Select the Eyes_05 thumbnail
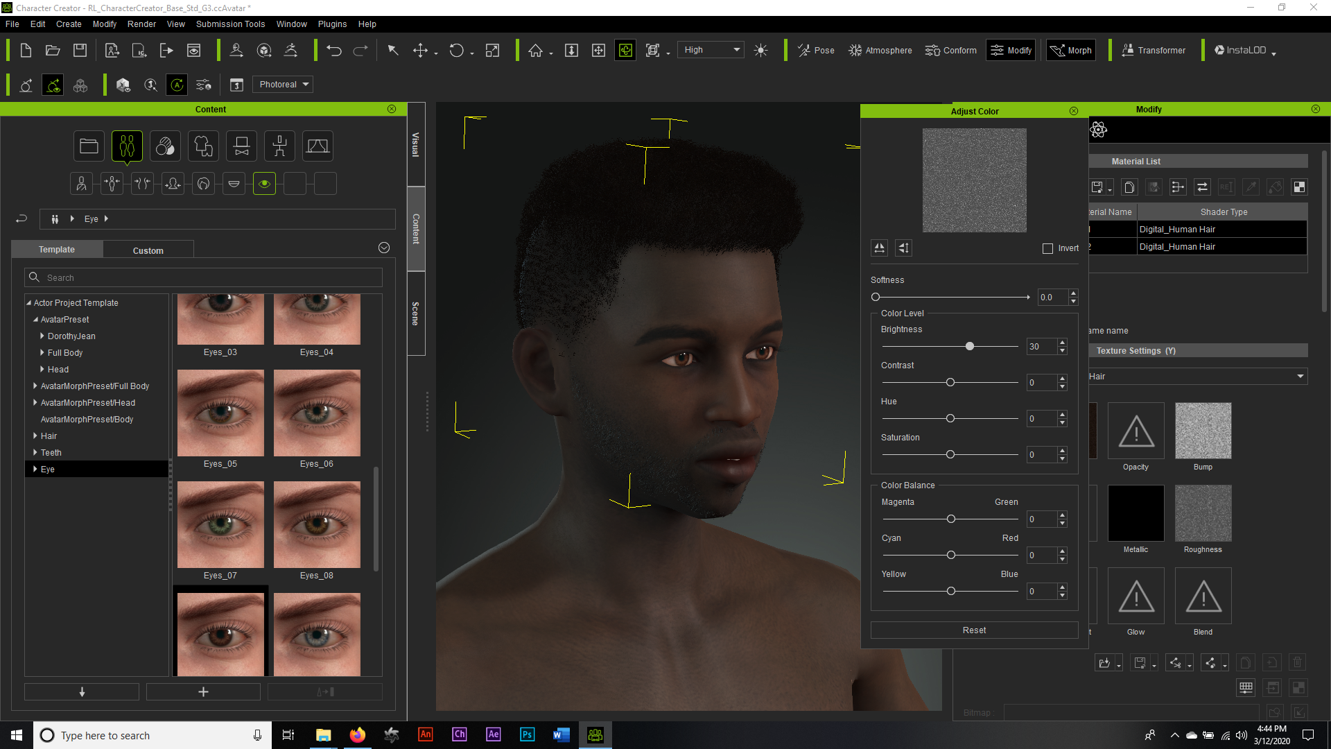Screen dimensions: 1331x749 pos(220,413)
